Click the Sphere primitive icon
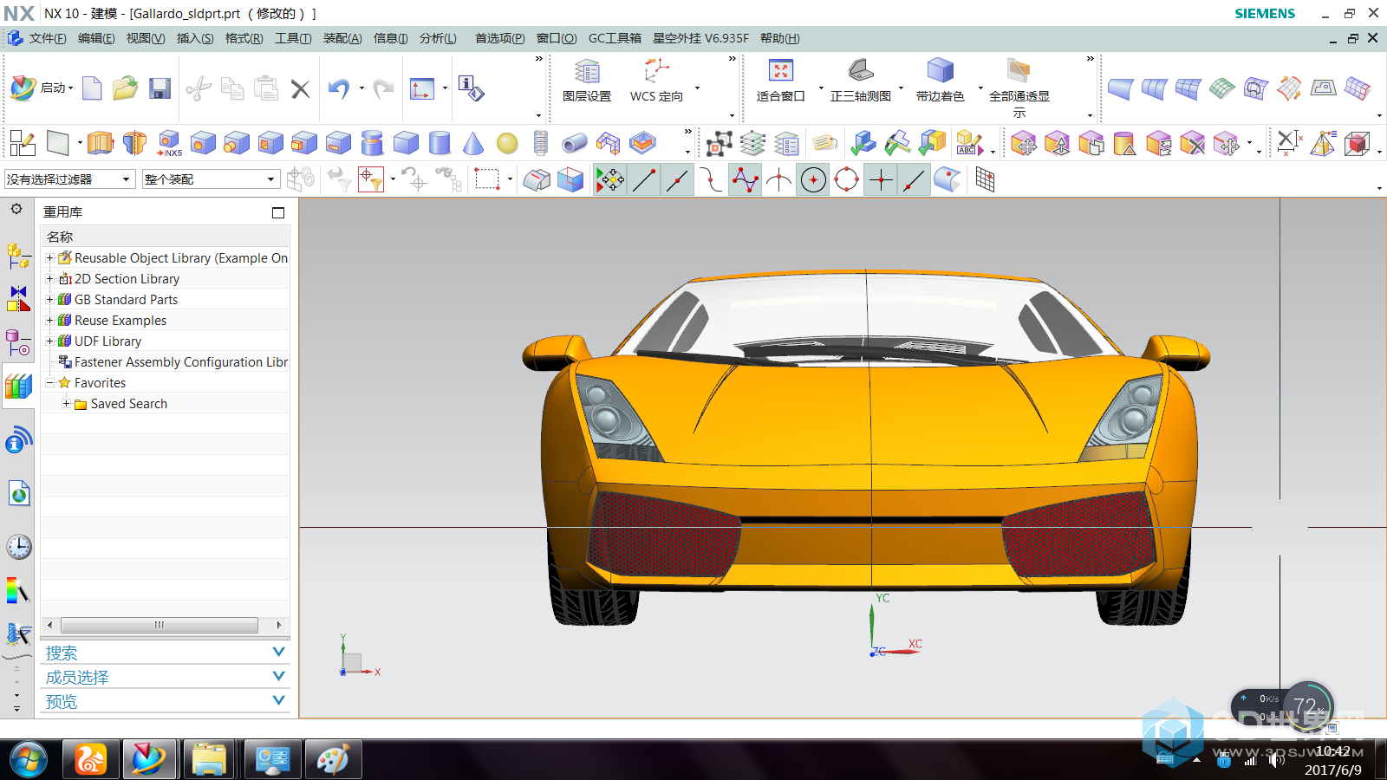Image resolution: width=1387 pixels, height=780 pixels. pos(507,143)
